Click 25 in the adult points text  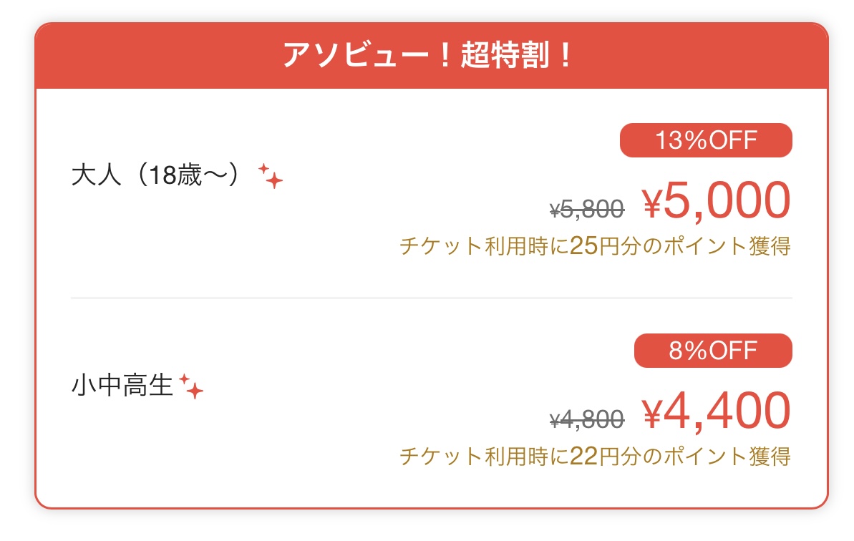(x=583, y=246)
